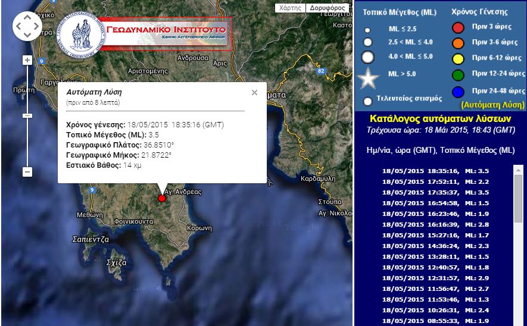This screenshot has height=326, width=527.
Task: Click the blue Πριν 24-48 ώρες circle
Action: [458, 91]
